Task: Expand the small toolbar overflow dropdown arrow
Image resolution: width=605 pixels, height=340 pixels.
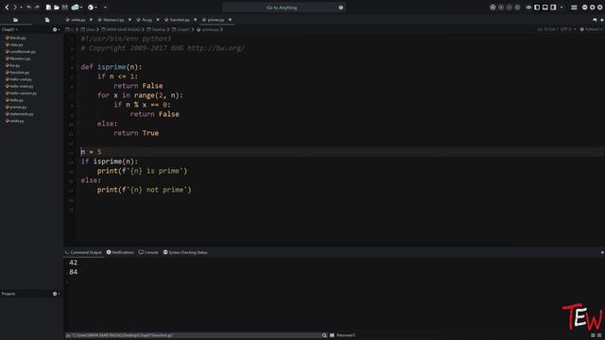Action: (x=105, y=8)
